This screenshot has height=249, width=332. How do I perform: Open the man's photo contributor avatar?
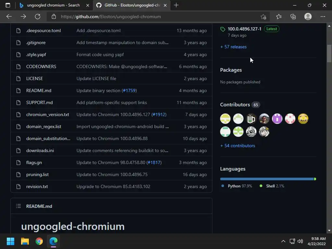pos(264,119)
